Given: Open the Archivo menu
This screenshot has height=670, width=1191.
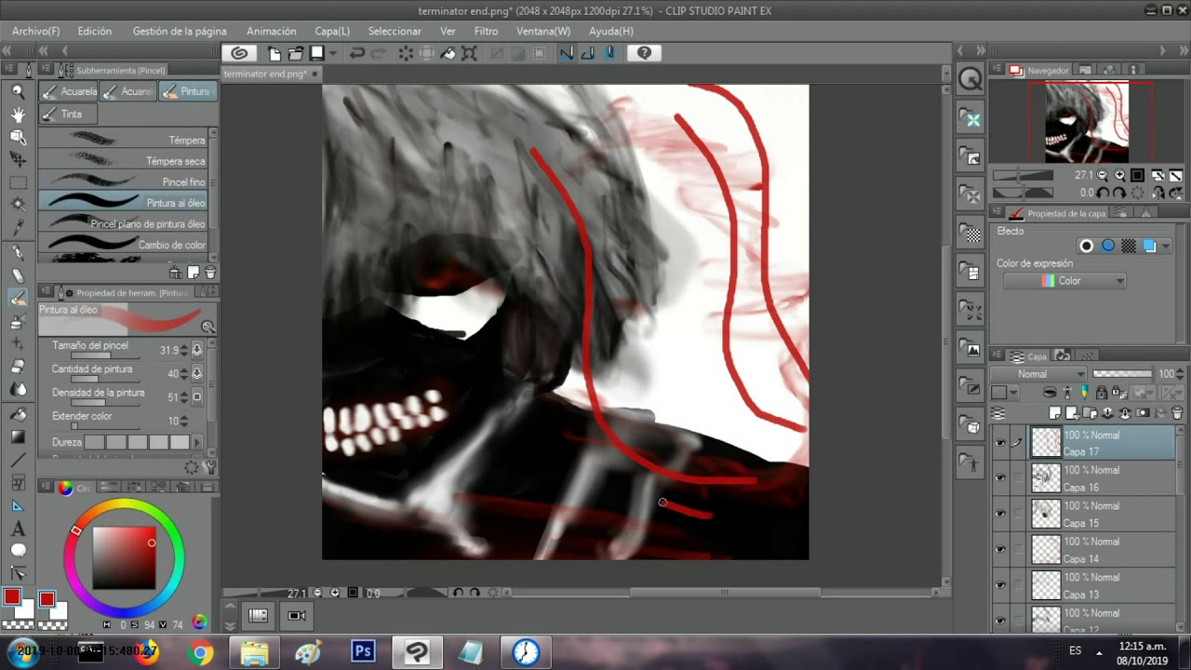Looking at the screenshot, I should pos(35,31).
